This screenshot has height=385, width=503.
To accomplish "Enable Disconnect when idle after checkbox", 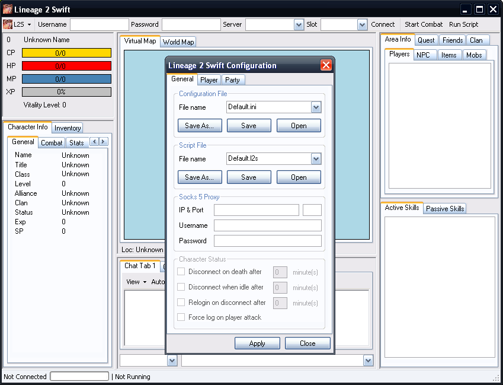I will [181, 287].
